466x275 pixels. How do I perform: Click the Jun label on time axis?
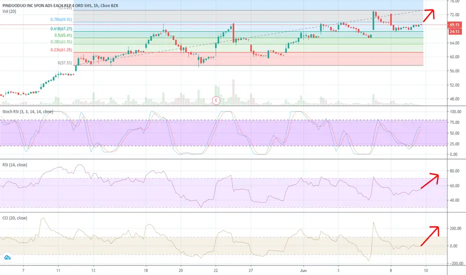click(x=303, y=270)
